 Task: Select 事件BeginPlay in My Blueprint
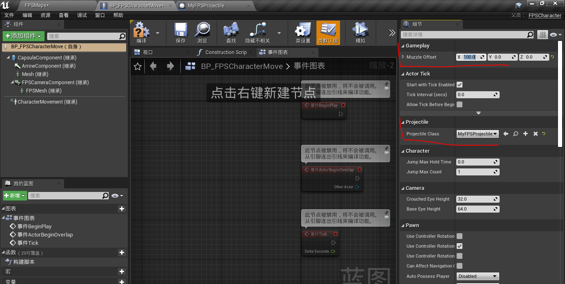[x=34, y=226]
